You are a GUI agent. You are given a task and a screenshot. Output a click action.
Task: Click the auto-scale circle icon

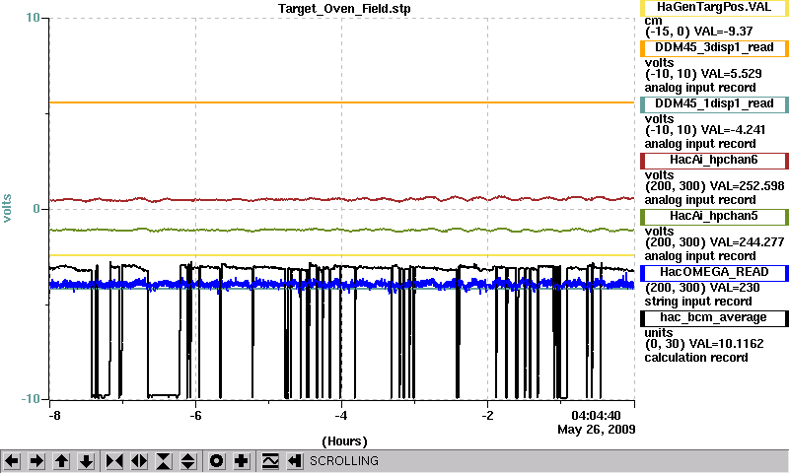tap(217, 461)
